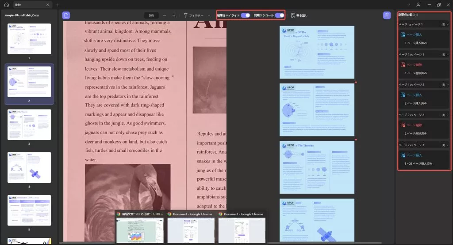Select the 比較 tab
This screenshot has width=453, height=245.
click(31, 5)
